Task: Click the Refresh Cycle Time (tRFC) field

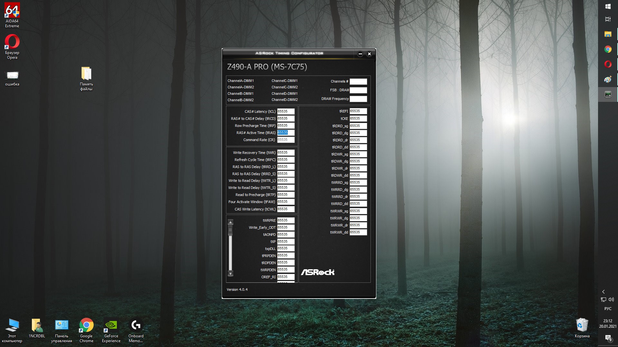Action: click(286, 160)
